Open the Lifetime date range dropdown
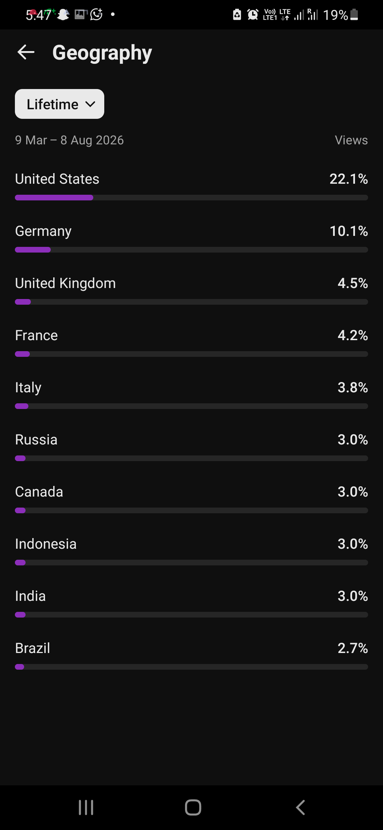The image size is (383, 830). coord(60,104)
